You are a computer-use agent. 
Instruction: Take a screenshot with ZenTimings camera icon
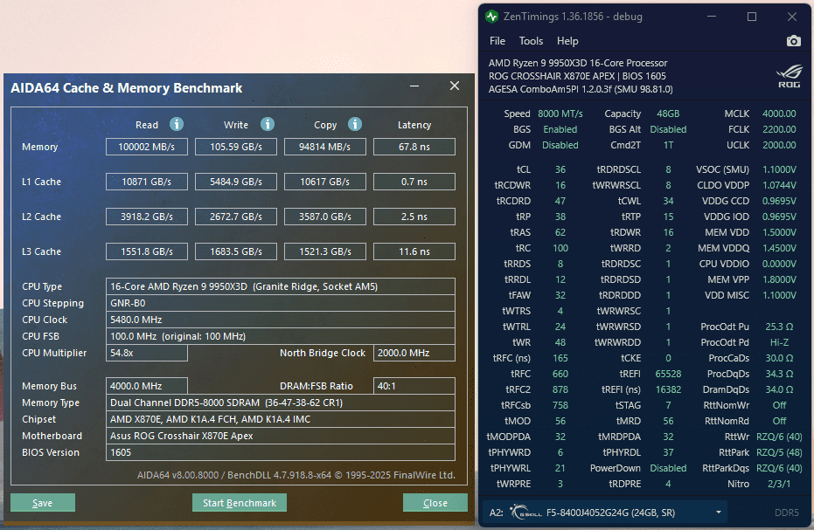793,41
